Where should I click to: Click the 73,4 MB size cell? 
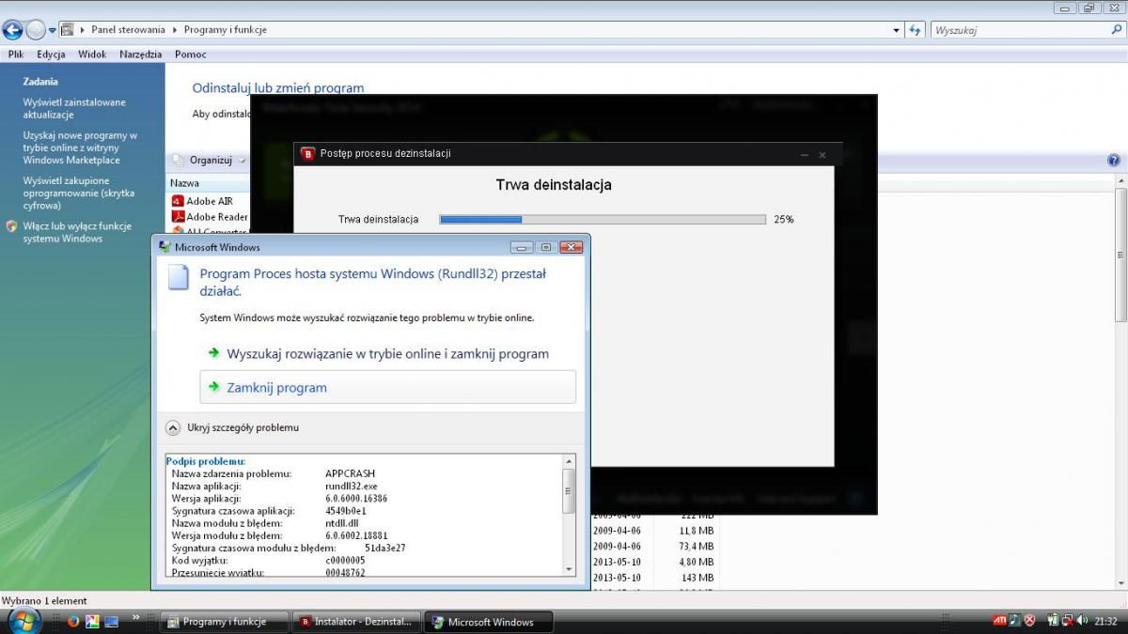tap(695, 546)
